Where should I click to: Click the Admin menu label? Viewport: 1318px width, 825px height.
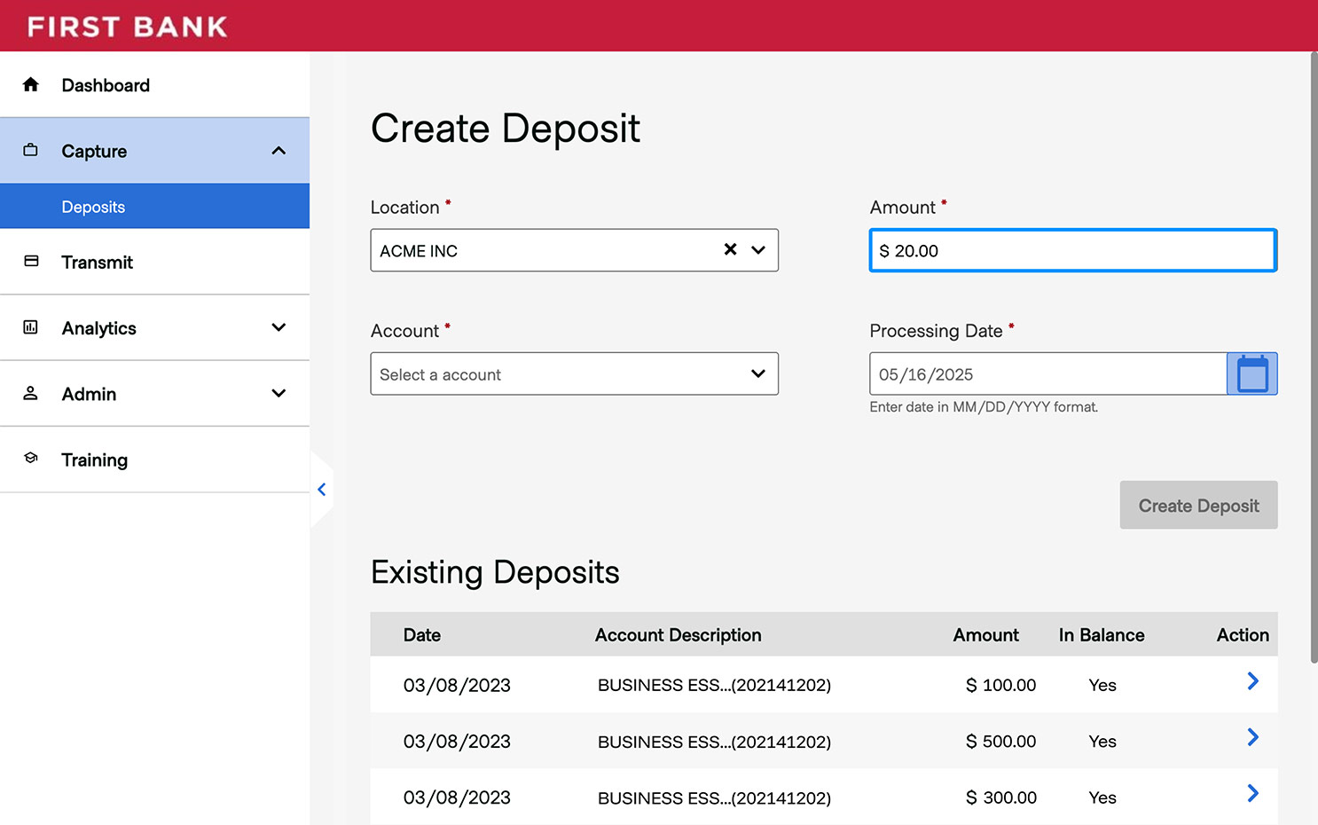click(x=89, y=394)
